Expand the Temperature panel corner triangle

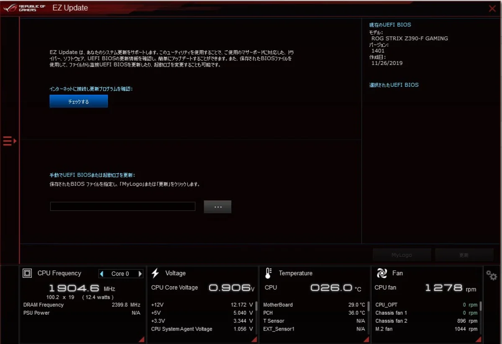(x=366, y=339)
